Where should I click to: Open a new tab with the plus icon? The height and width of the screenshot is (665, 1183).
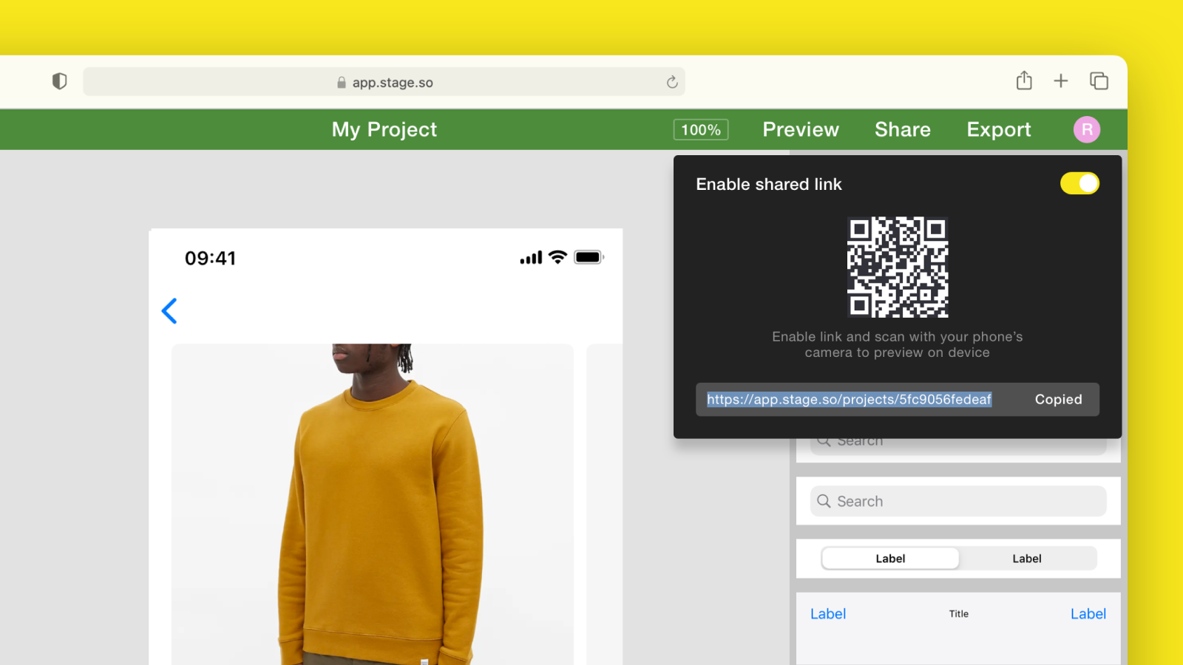point(1061,81)
